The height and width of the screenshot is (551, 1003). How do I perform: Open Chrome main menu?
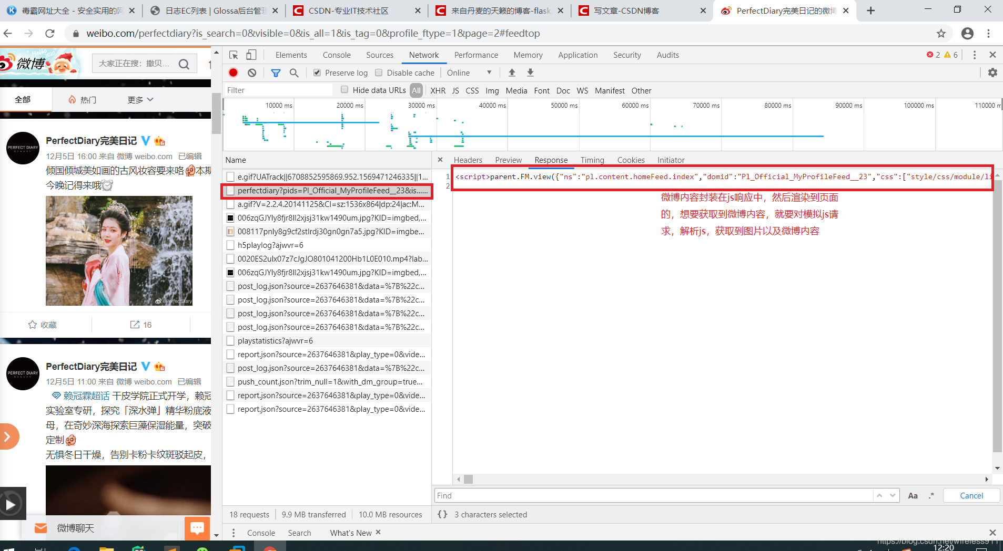989,34
